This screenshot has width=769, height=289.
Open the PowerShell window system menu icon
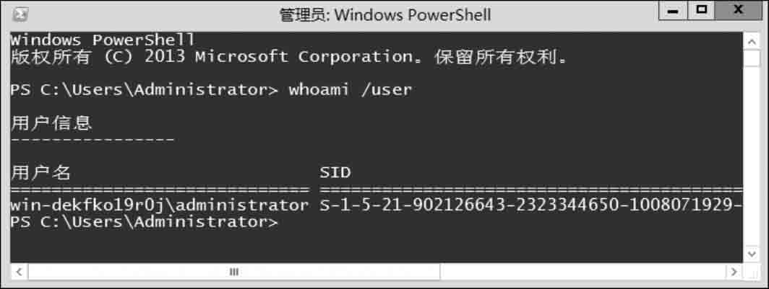[20, 14]
